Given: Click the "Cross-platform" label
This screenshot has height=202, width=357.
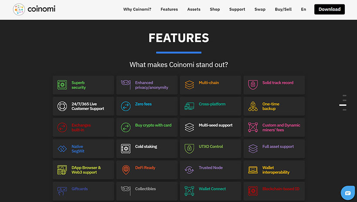Looking at the screenshot, I should tap(212, 104).
